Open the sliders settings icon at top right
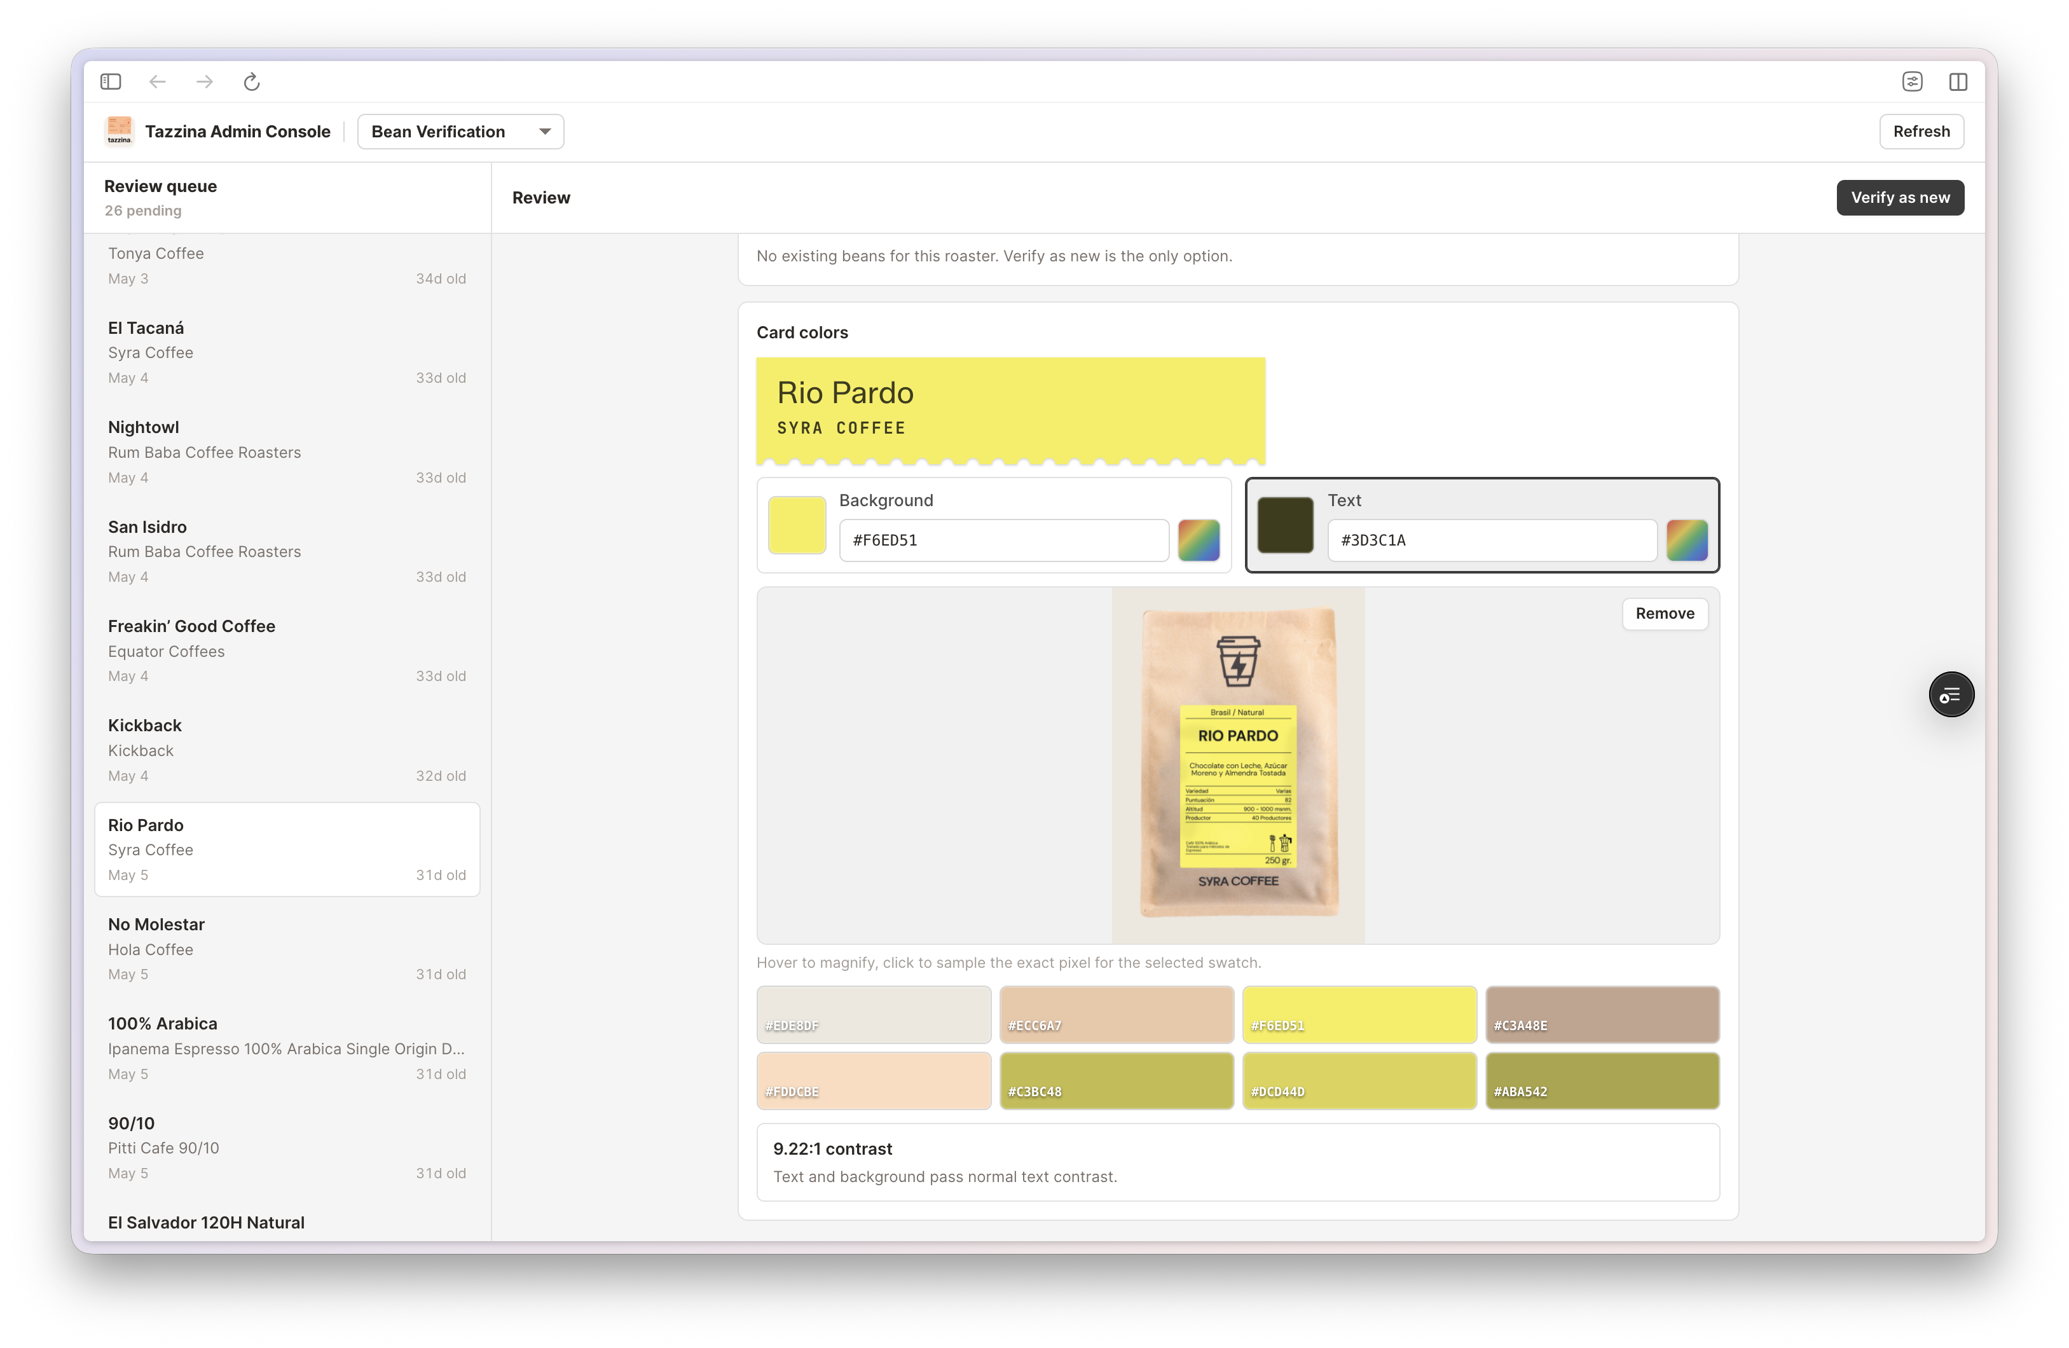This screenshot has height=1348, width=2069. 1912,81
